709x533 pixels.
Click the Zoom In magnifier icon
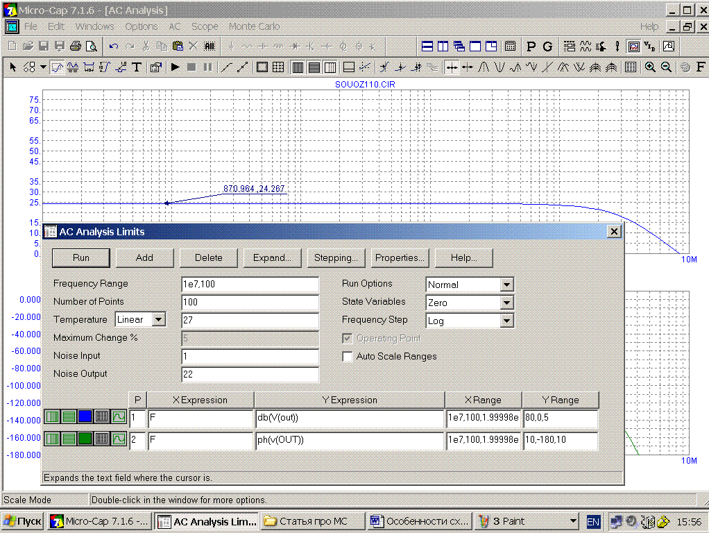coord(650,67)
